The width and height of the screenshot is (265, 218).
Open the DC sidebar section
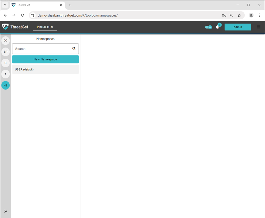[x=5, y=41]
